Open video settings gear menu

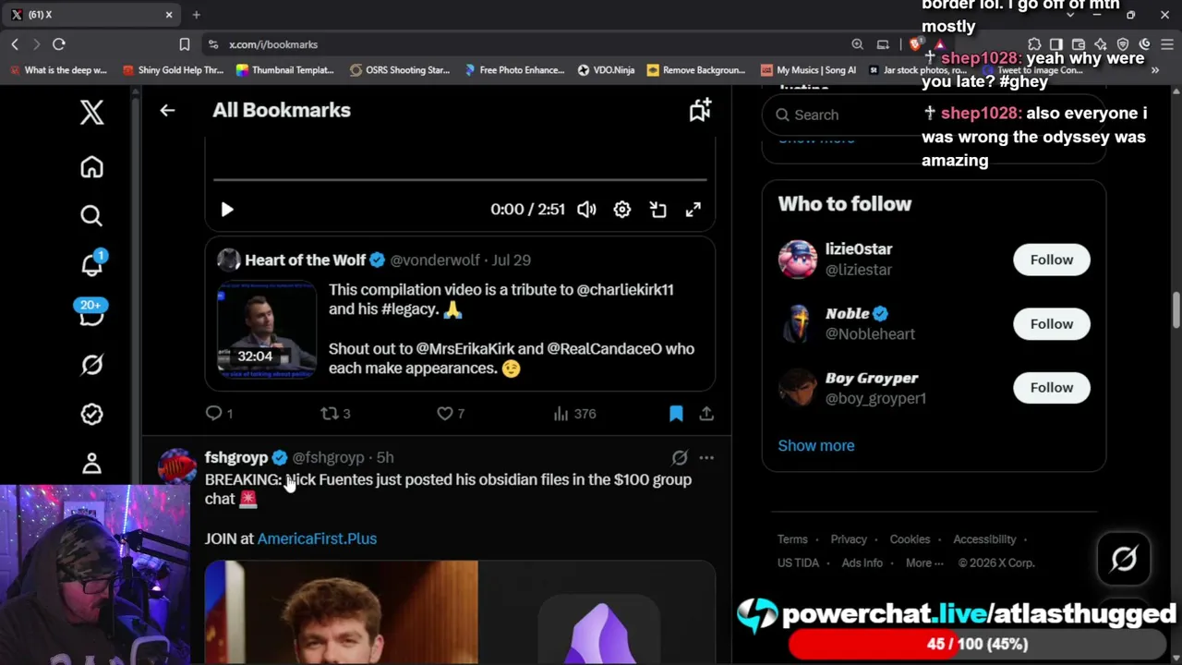point(622,210)
